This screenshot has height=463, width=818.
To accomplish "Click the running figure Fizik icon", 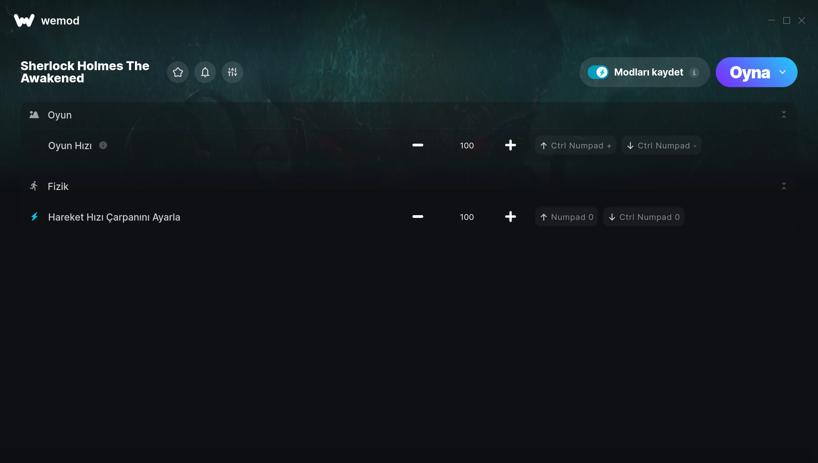I will (34, 186).
